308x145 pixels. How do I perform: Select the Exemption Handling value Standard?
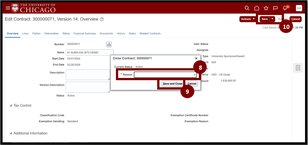[72, 121]
